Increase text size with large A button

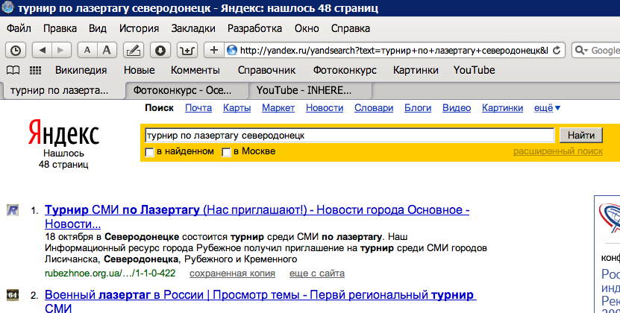click(107, 50)
